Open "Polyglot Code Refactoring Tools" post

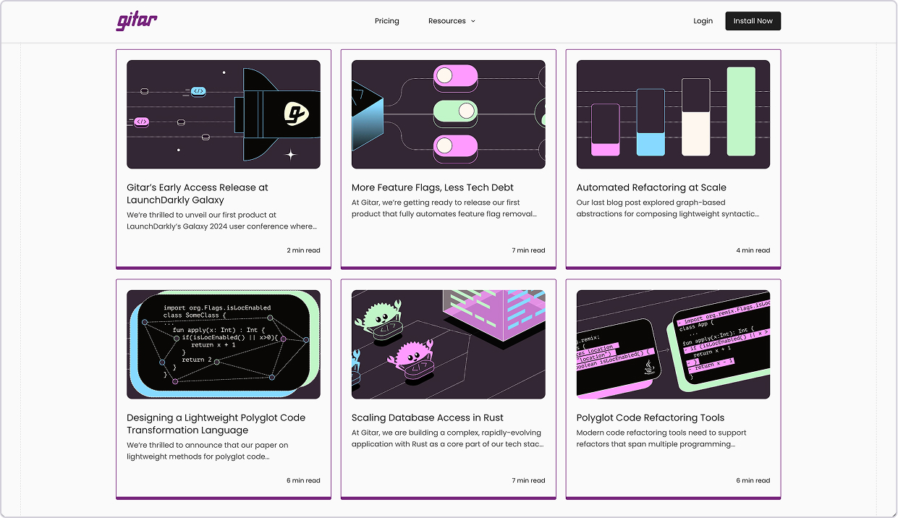(x=650, y=417)
